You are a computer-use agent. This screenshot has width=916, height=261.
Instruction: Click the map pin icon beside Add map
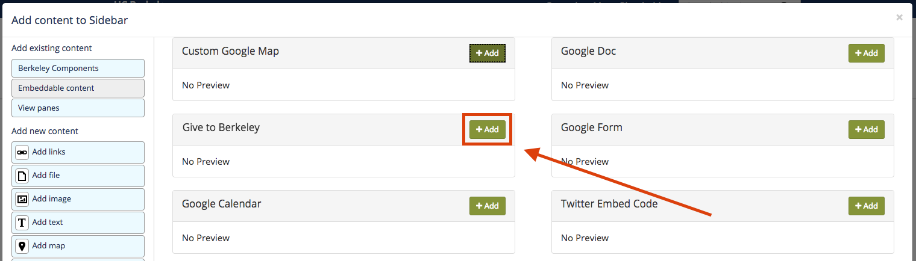pos(22,246)
